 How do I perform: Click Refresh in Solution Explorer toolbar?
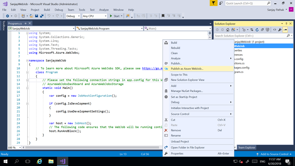point(257,30)
